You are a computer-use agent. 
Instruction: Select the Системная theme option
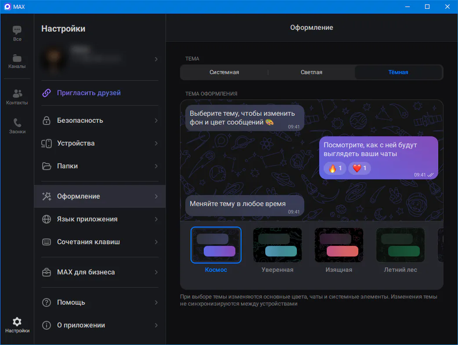click(x=224, y=72)
